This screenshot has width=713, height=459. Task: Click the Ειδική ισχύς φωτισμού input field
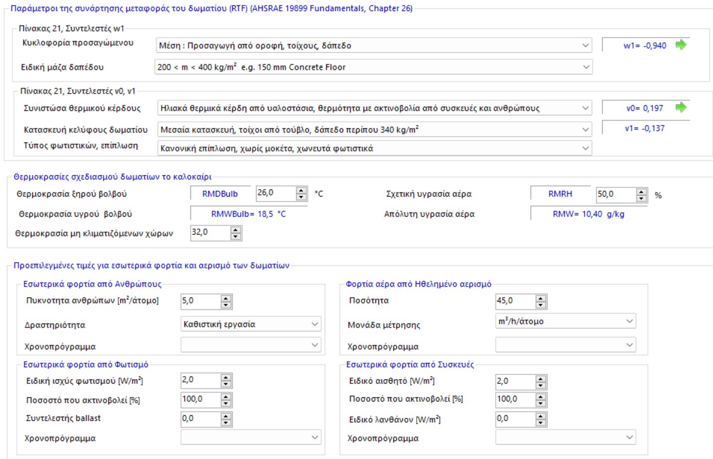[x=200, y=381]
